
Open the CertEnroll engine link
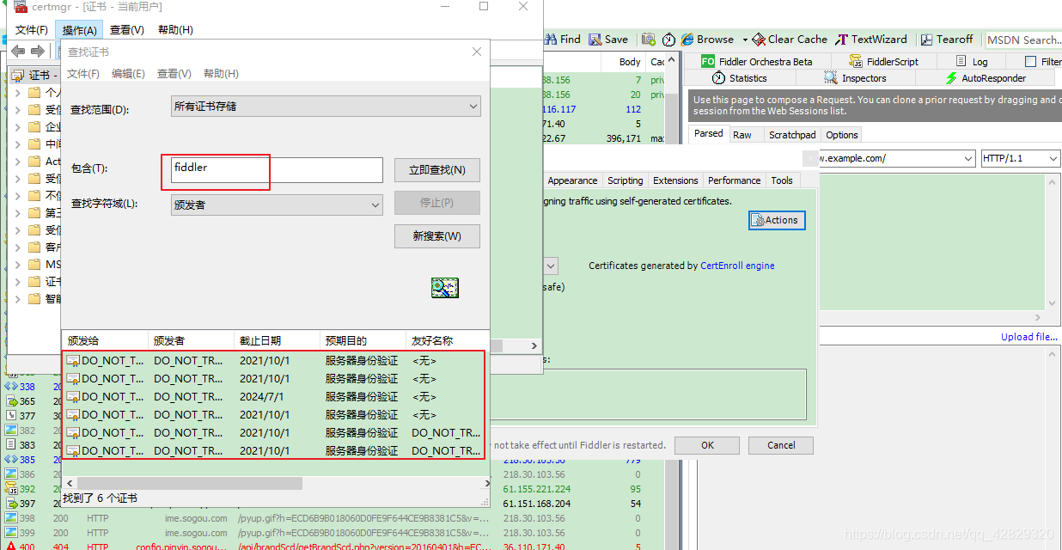point(737,266)
